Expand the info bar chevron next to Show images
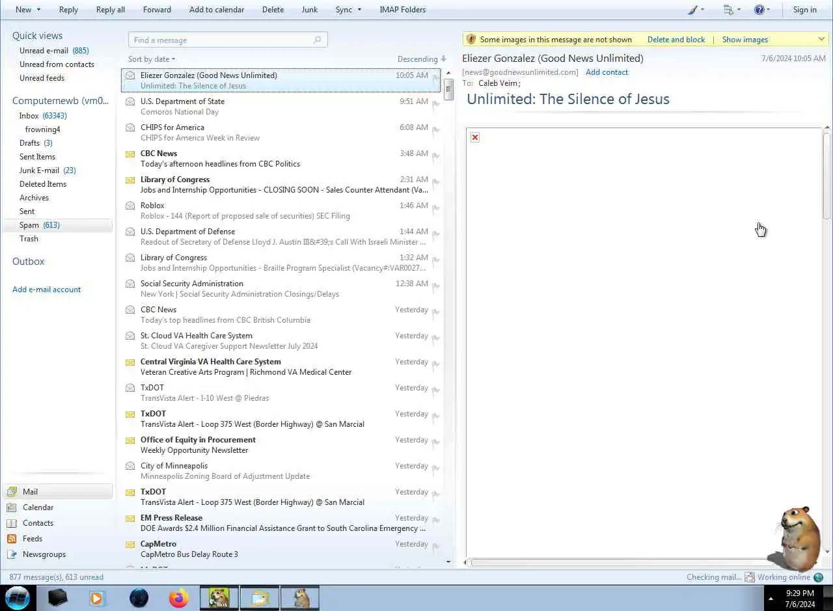Screen dimensions: 833x611 coord(821,39)
